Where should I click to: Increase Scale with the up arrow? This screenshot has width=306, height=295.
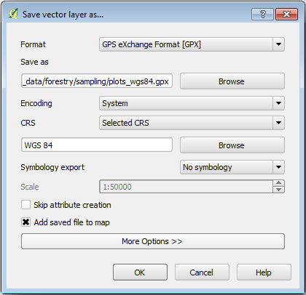pyautogui.click(x=278, y=183)
